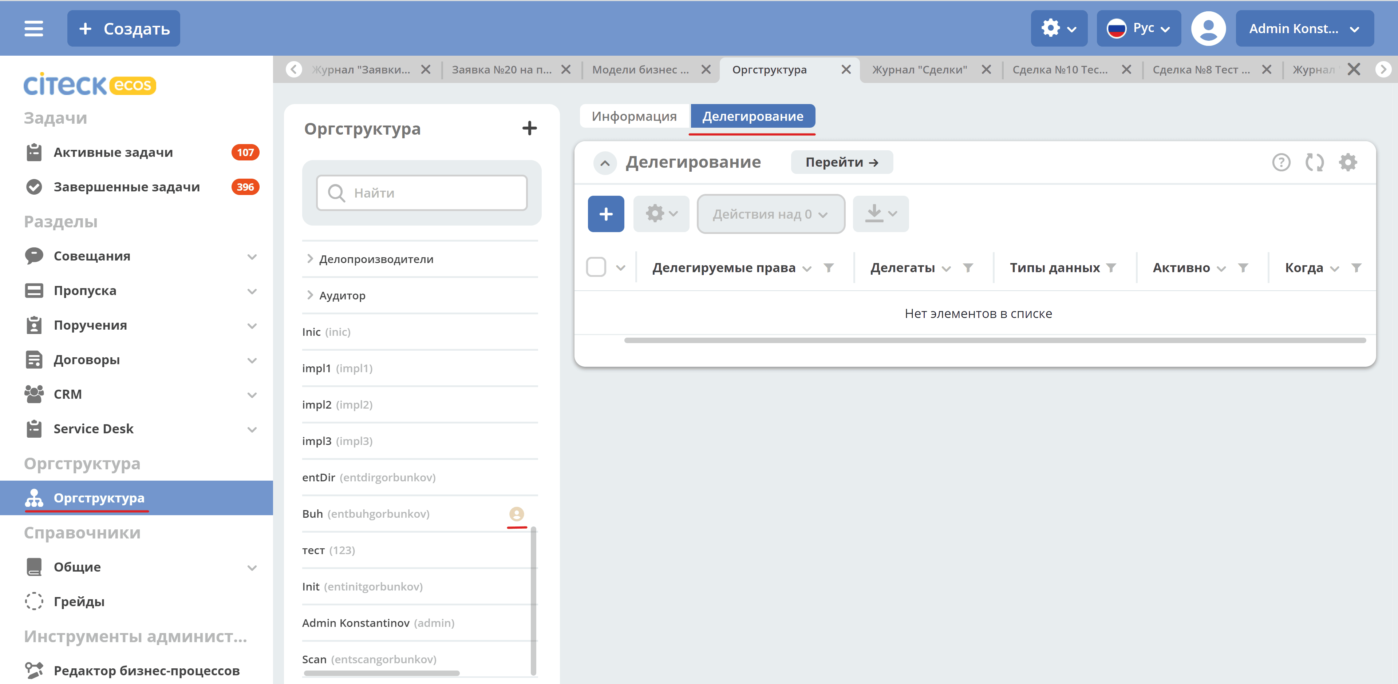The height and width of the screenshot is (684, 1398).
Task: Select user entDir (entdirgorbunkov)
Action: click(420, 477)
